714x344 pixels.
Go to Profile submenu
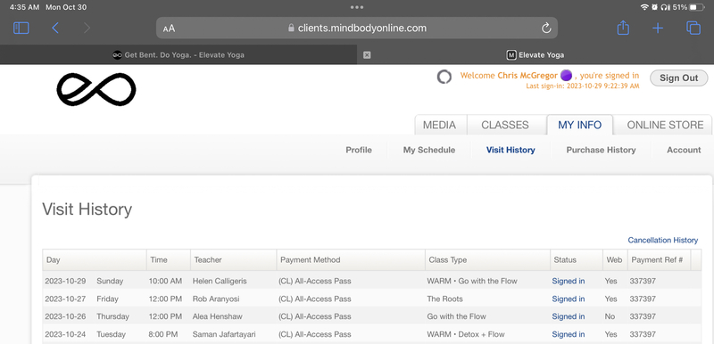(359, 150)
